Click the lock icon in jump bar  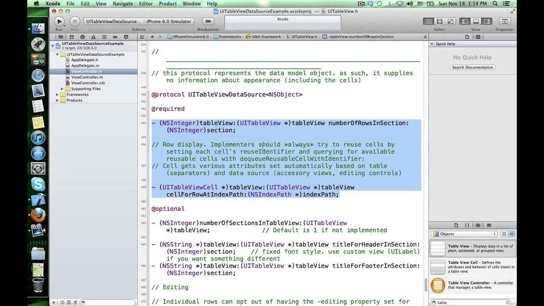(x=425, y=37)
